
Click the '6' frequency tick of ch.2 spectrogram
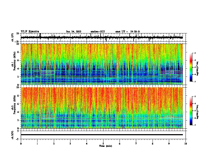pos(18,104)
